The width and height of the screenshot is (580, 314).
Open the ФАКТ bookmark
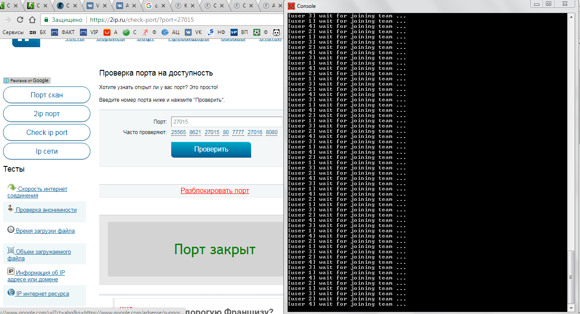(63, 32)
